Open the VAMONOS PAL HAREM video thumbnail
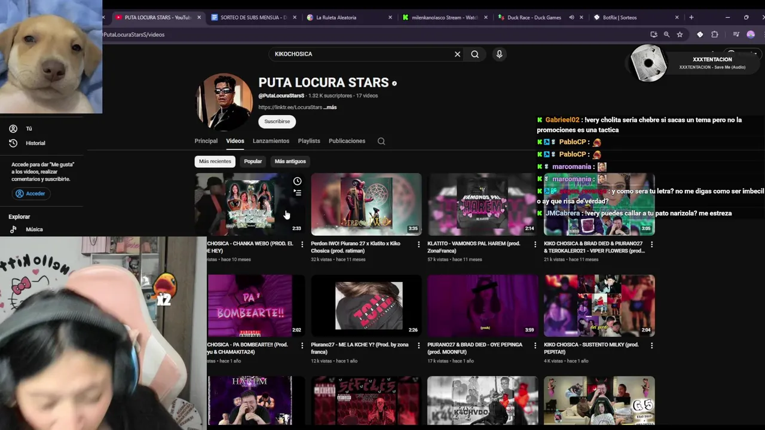The image size is (765, 430). (x=482, y=204)
